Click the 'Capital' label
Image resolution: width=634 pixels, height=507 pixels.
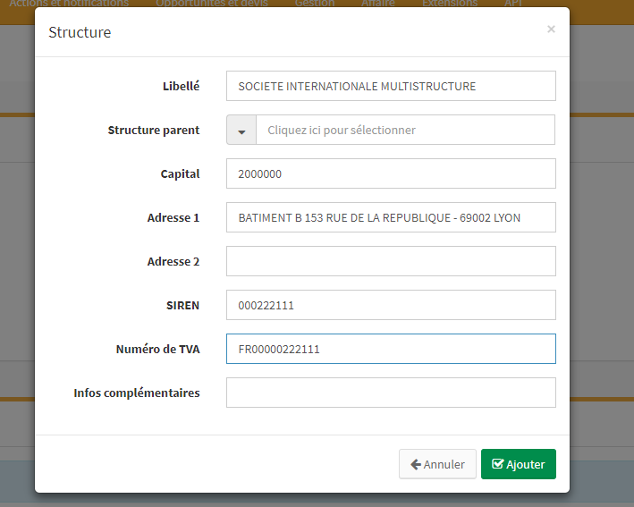(180, 173)
